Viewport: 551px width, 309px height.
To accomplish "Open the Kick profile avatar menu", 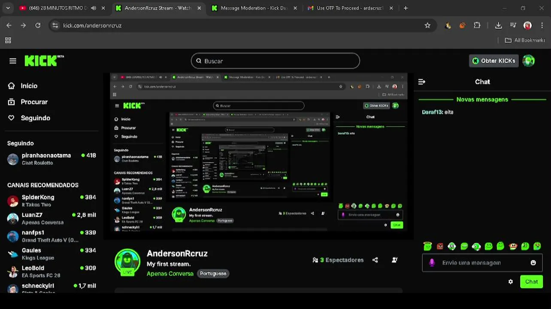I will [x=528, y=61].
